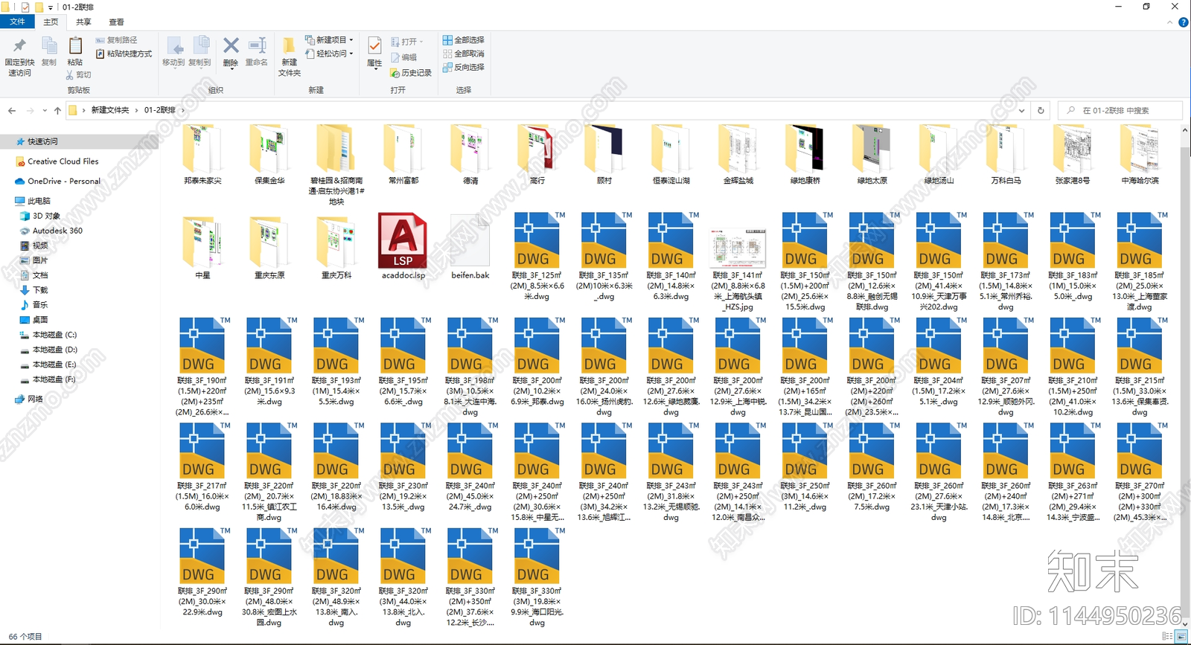Image resolution: width=1191 pixels, height=645 pixels.
Task: Click Paste shortcut (粘贴快捷方式)
Action: tap(124, 54)
